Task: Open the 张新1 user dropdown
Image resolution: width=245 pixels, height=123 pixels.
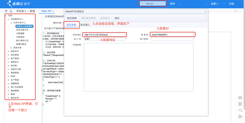Action: (x=215, y=4)
